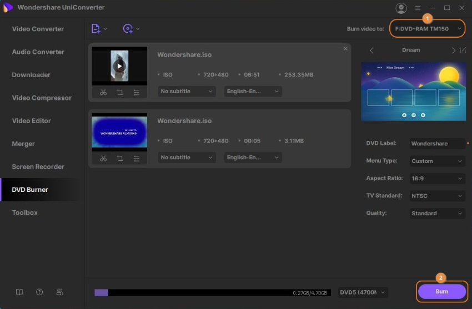Go to next DVD menu template

[453, 50]
